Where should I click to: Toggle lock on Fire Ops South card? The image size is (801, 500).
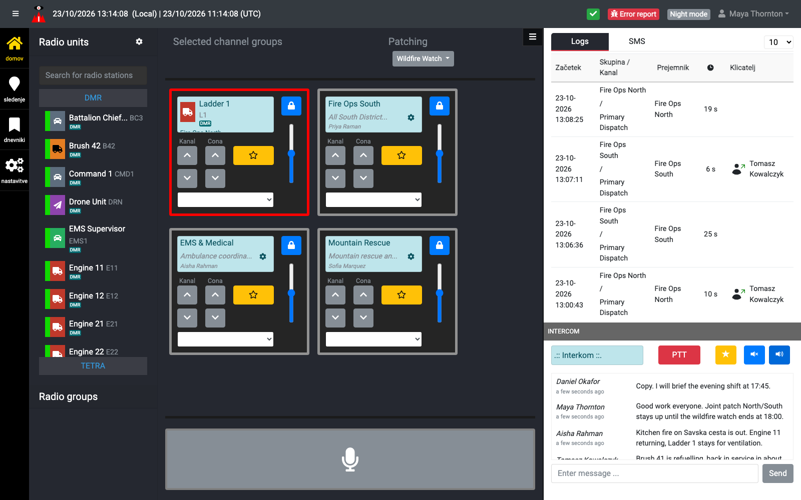(x=440, y=106)
